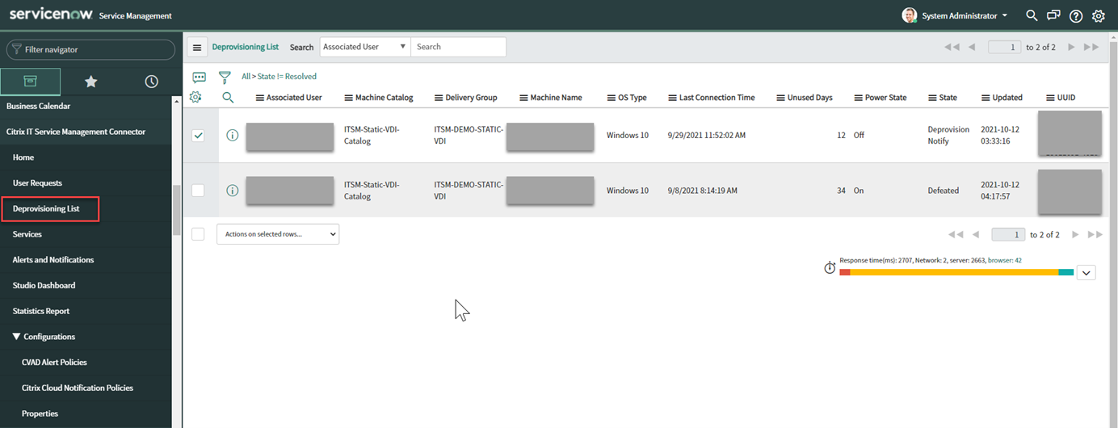Open personalize list gear icon
Screen dimensions: 1118x428
click(x=195, y=97)
